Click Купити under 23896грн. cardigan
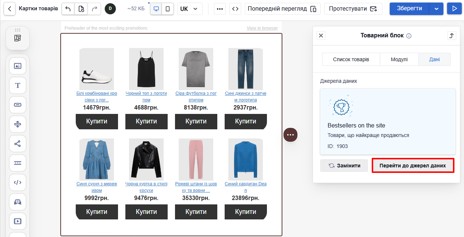464x237 pixels. (246, 212)
